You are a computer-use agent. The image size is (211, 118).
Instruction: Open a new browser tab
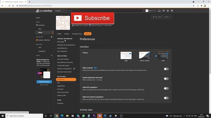click(30, 2)
